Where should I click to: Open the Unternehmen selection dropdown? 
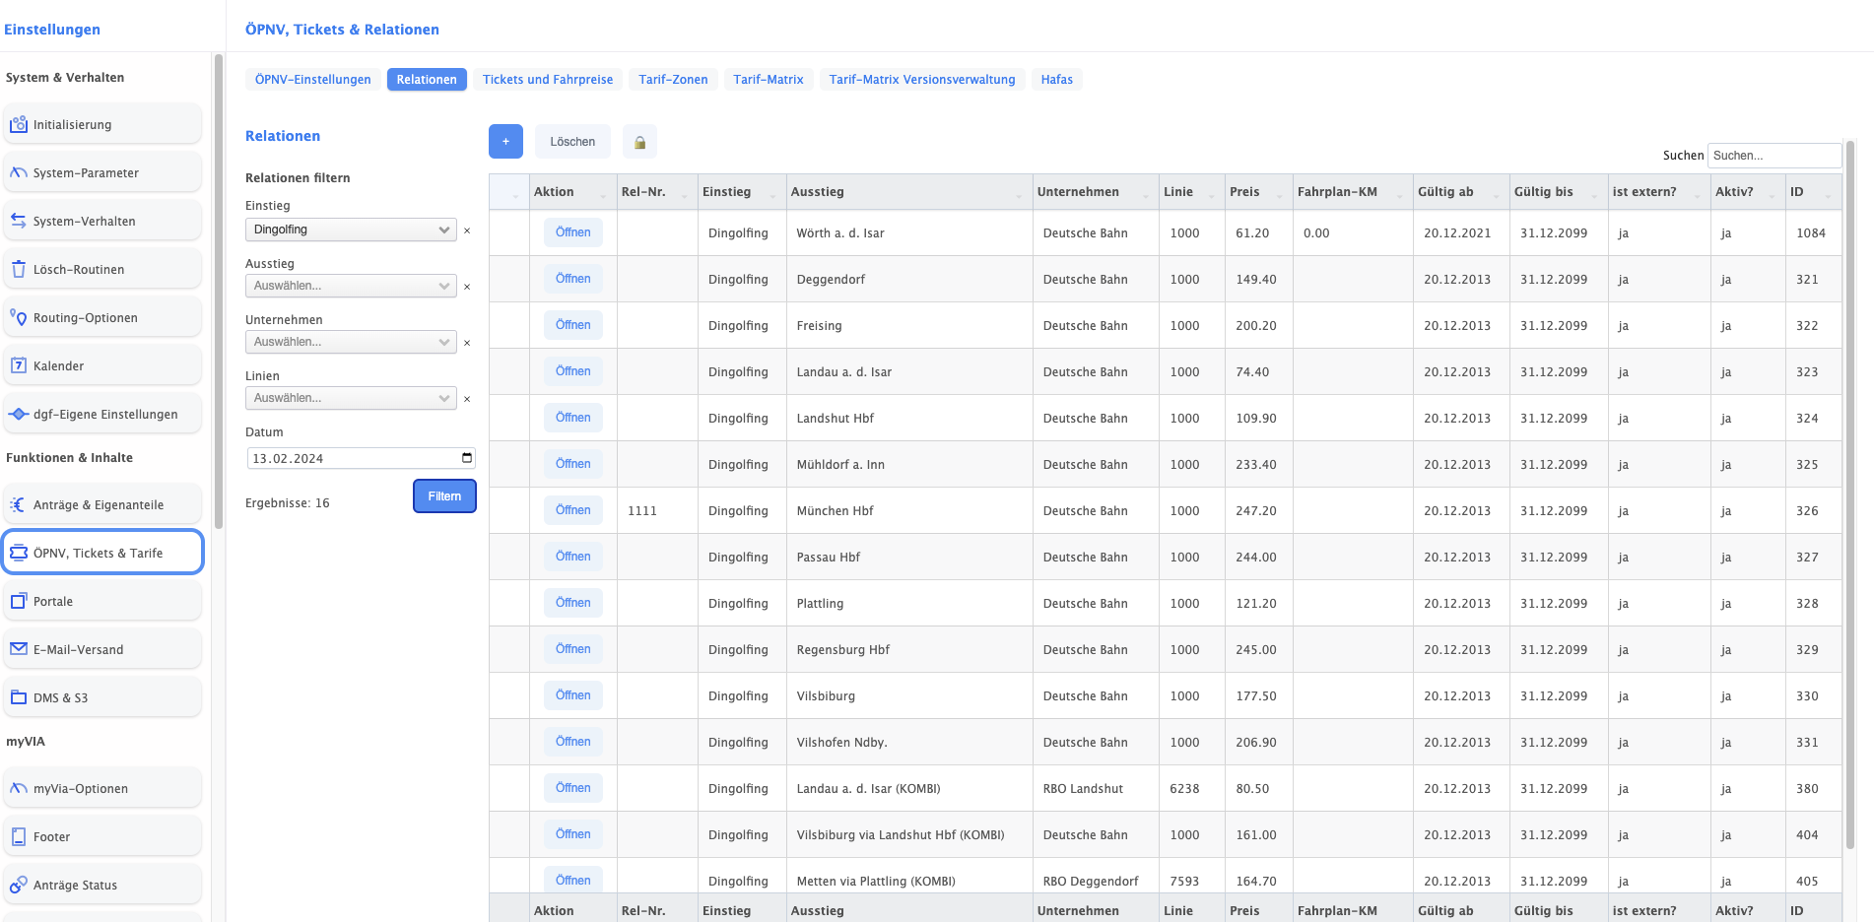point(350,342)
